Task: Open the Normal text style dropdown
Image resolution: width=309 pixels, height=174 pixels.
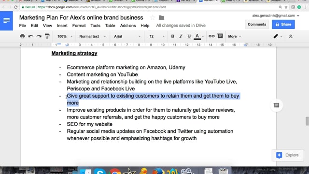Action: (92, 36)
